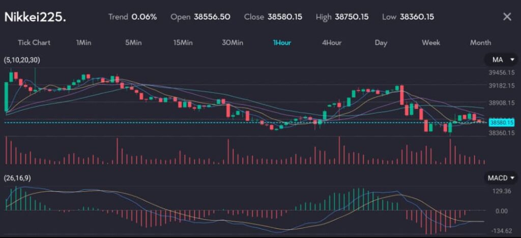
Task: Click the current price label 38580.15
Action: tap(501, 122)
